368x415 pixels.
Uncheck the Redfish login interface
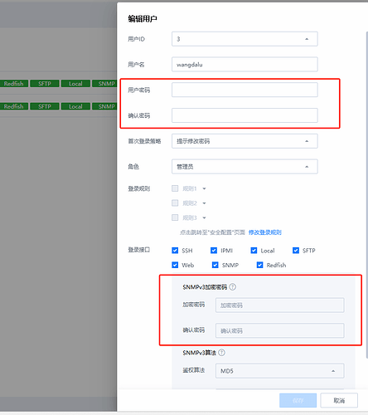tap(259, 265)
